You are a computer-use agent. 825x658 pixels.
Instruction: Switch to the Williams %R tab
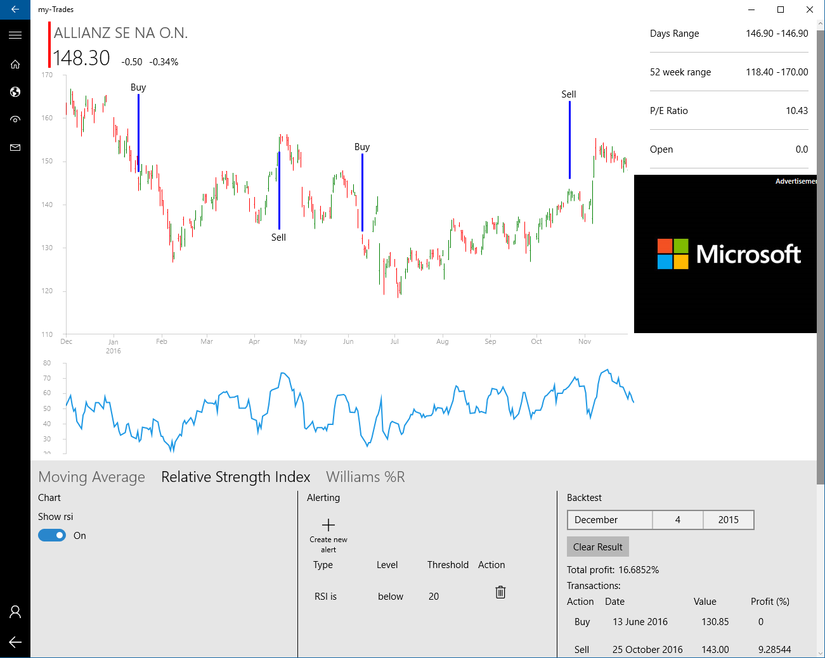coord(365,477)
